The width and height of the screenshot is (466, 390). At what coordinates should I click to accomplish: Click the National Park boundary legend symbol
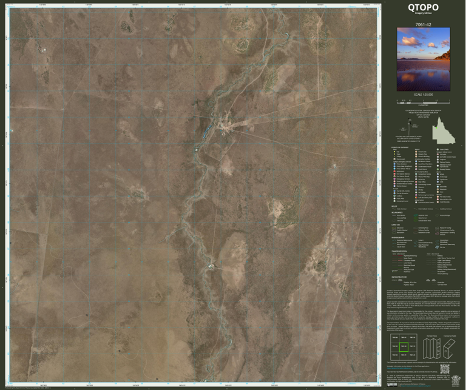[x=416, y=215]
